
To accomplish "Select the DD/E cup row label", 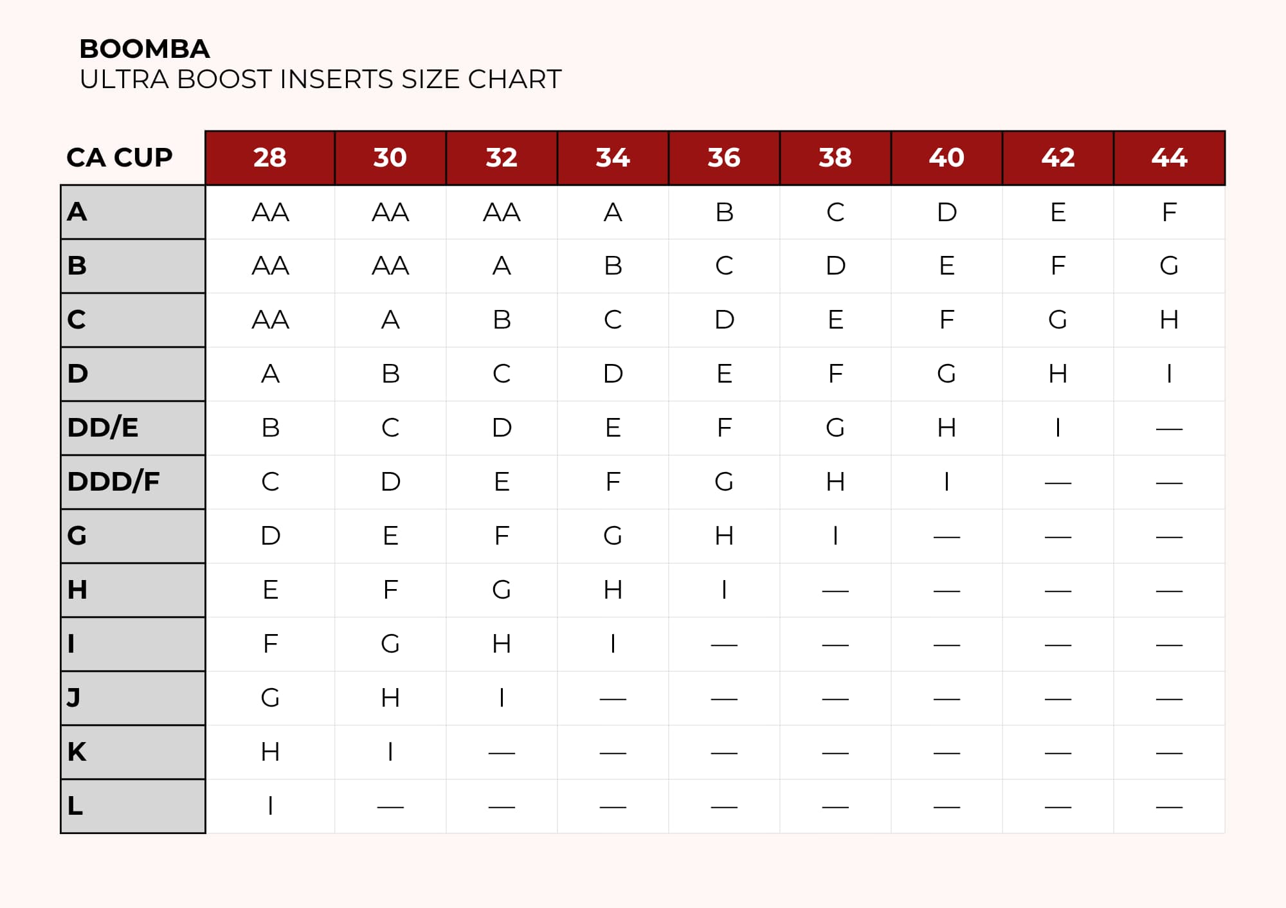I will point(133,428).
